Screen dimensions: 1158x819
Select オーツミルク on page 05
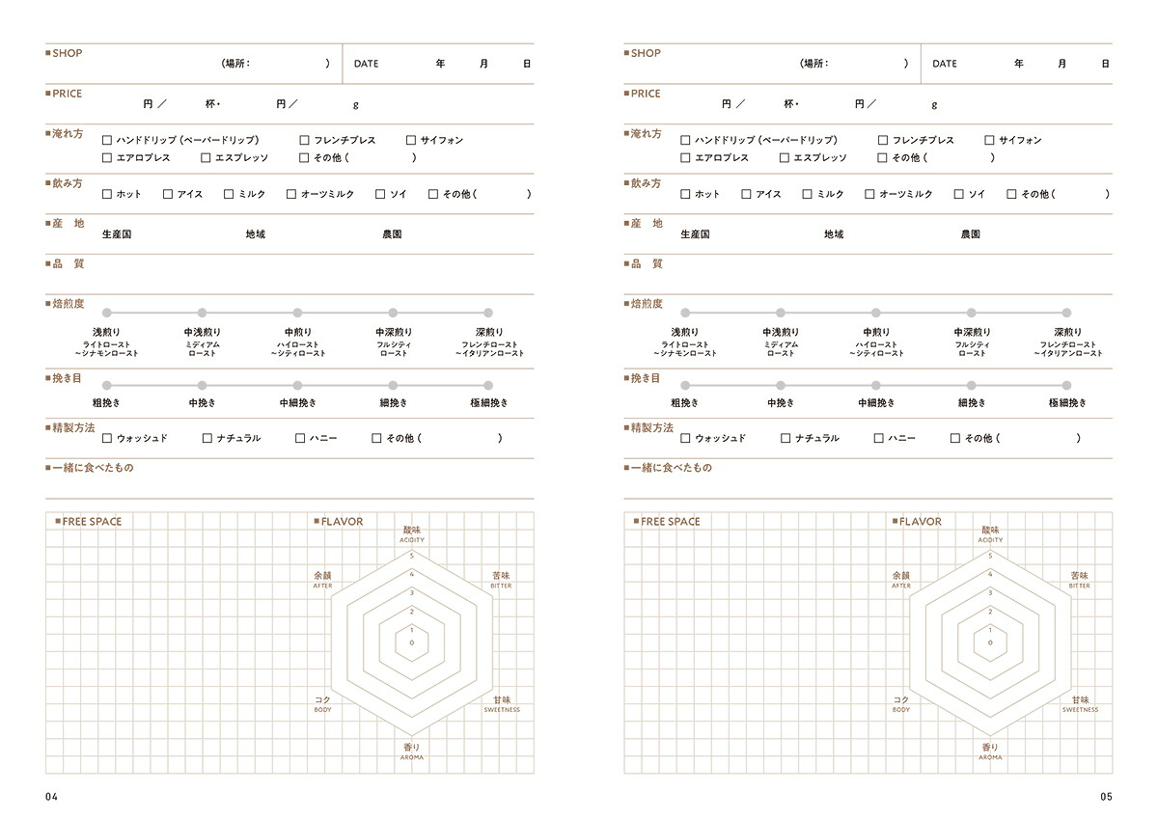869,194
